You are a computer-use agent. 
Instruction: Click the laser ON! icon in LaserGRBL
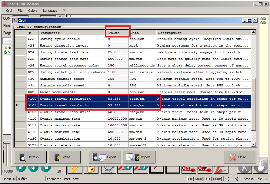point(189,169)
